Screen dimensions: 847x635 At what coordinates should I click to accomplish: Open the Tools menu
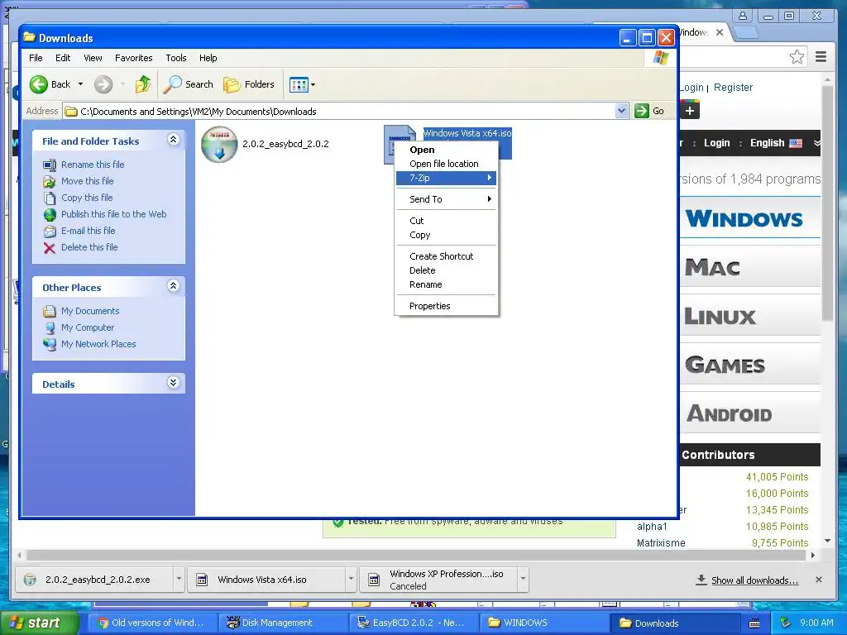(x=175, y=58)
